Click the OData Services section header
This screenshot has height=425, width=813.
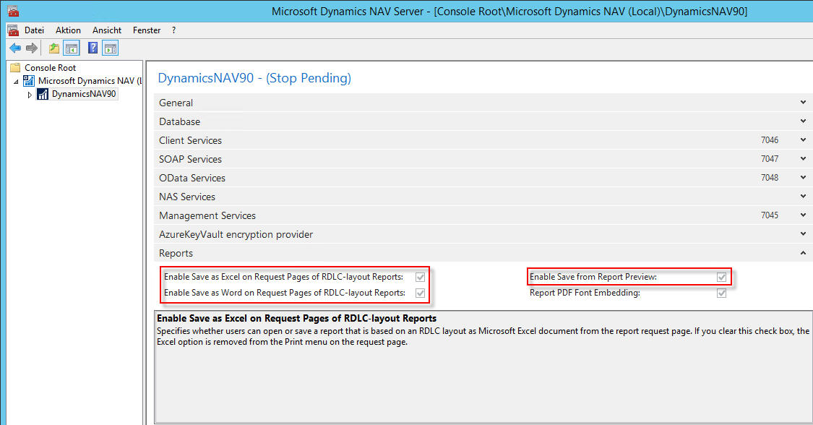click(483, 178)
